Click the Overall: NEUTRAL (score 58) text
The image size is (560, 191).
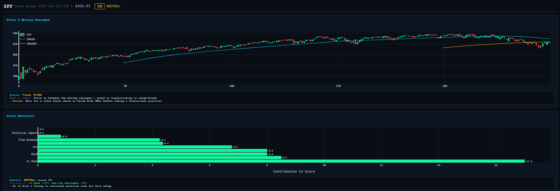tap(31, 180)
